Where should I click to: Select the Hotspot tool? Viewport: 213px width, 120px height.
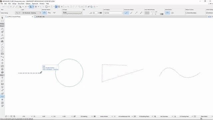[2, 100]
